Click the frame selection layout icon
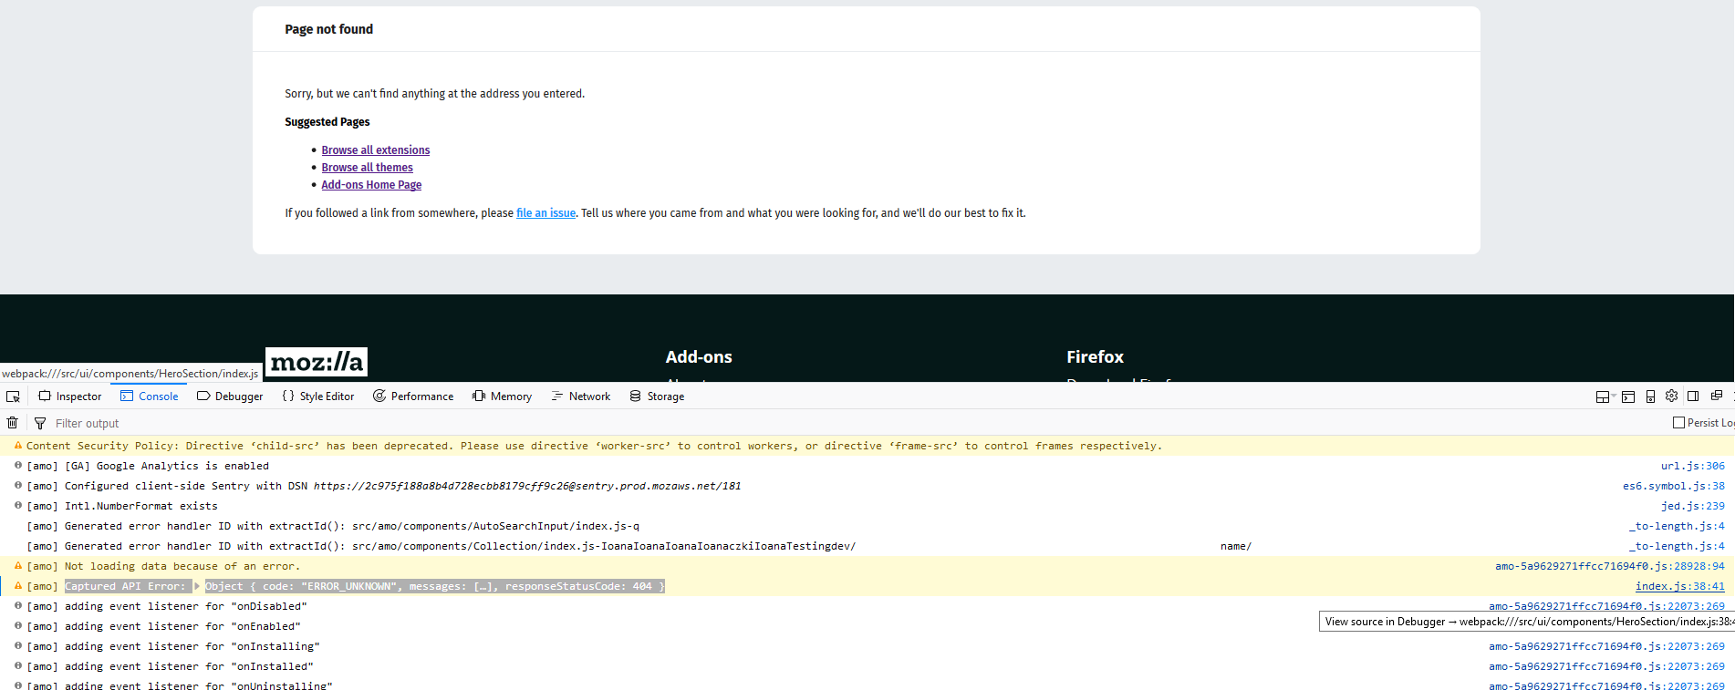Image resolution: width=1735 pixels, height=690 pixels. [1602, 396]
